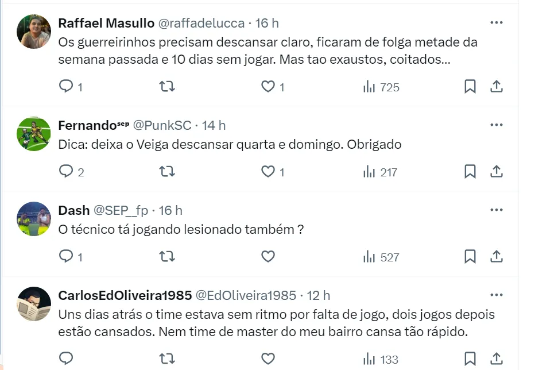
Task: Click CarlosEdOliveira1985's profile avatar
Action: pos(34,304)
